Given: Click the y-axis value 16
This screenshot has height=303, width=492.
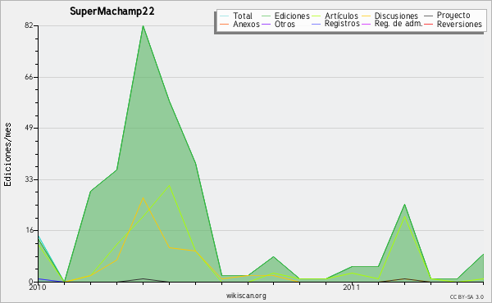Looking at the screenshot, I should click(29, 231).
